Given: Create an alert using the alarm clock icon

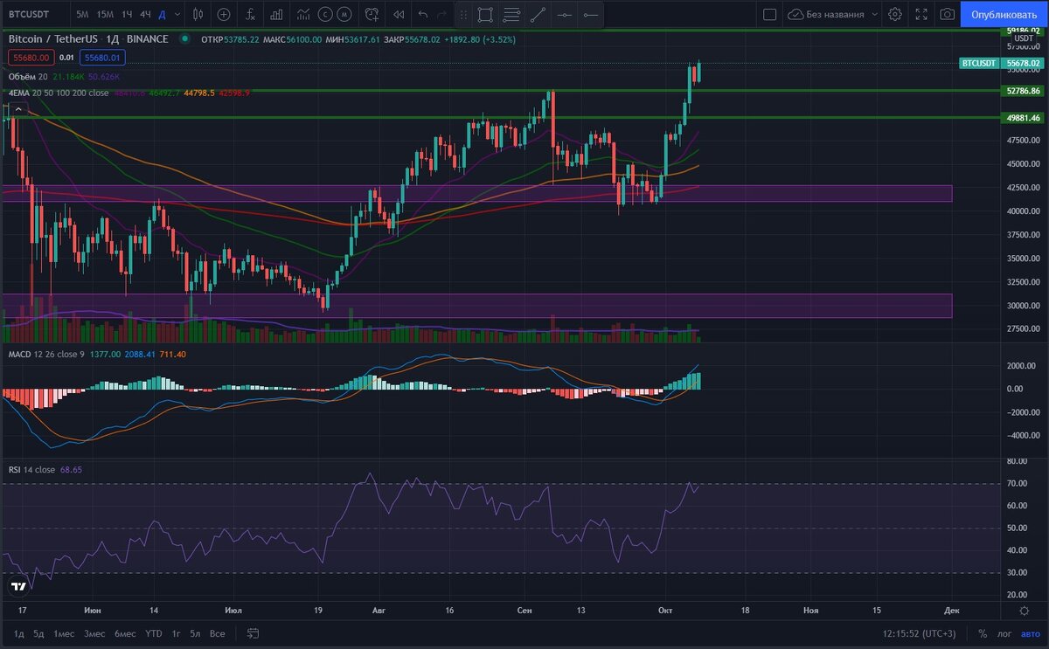Looking at the screenshot, I should coord(371,15).
